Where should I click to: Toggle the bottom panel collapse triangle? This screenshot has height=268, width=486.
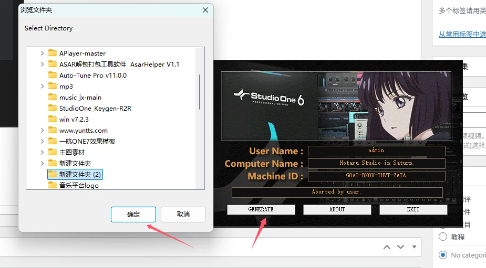415,247
